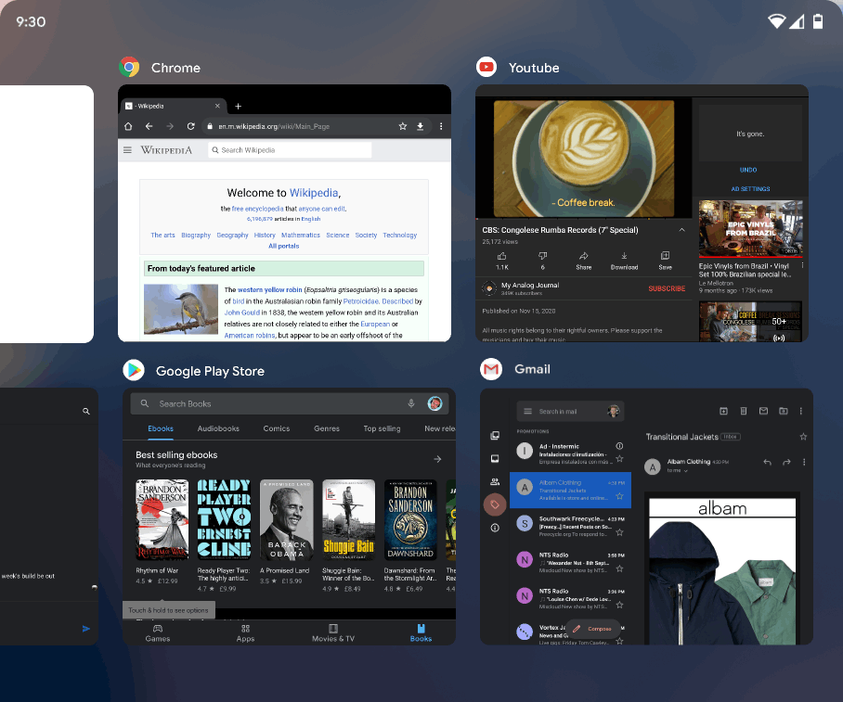Open the Wikipedia hamburger menu
843x702 pixels.
pos(127,150)
